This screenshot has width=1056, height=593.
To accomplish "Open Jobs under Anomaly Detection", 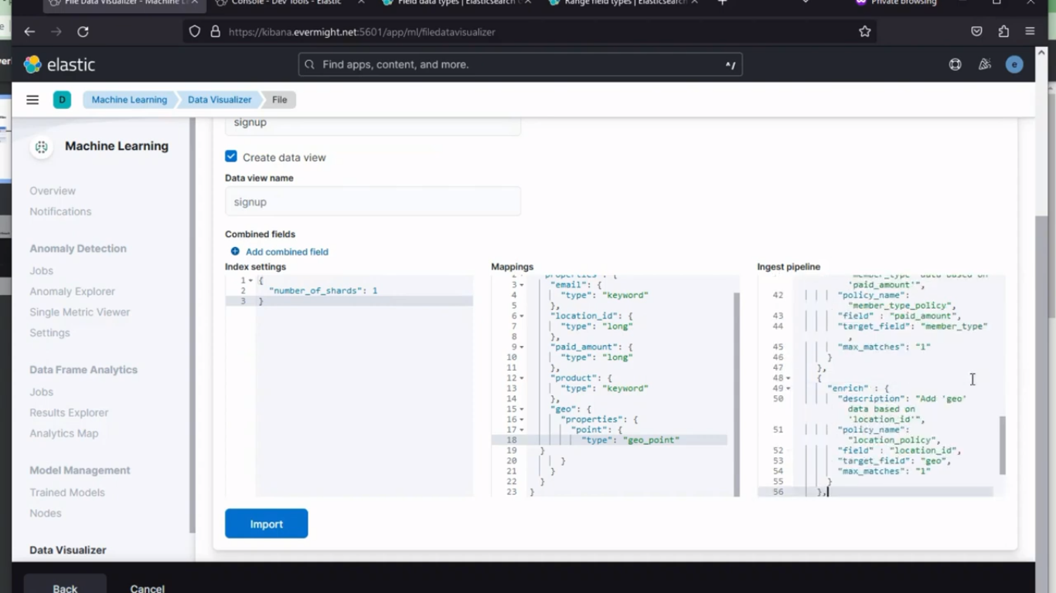I will coord(42,270).
